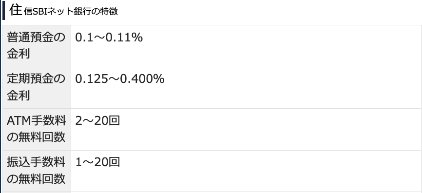Click the 0.125〜0.400% rate value
422x193 pixels.
[x=119, y=79]
